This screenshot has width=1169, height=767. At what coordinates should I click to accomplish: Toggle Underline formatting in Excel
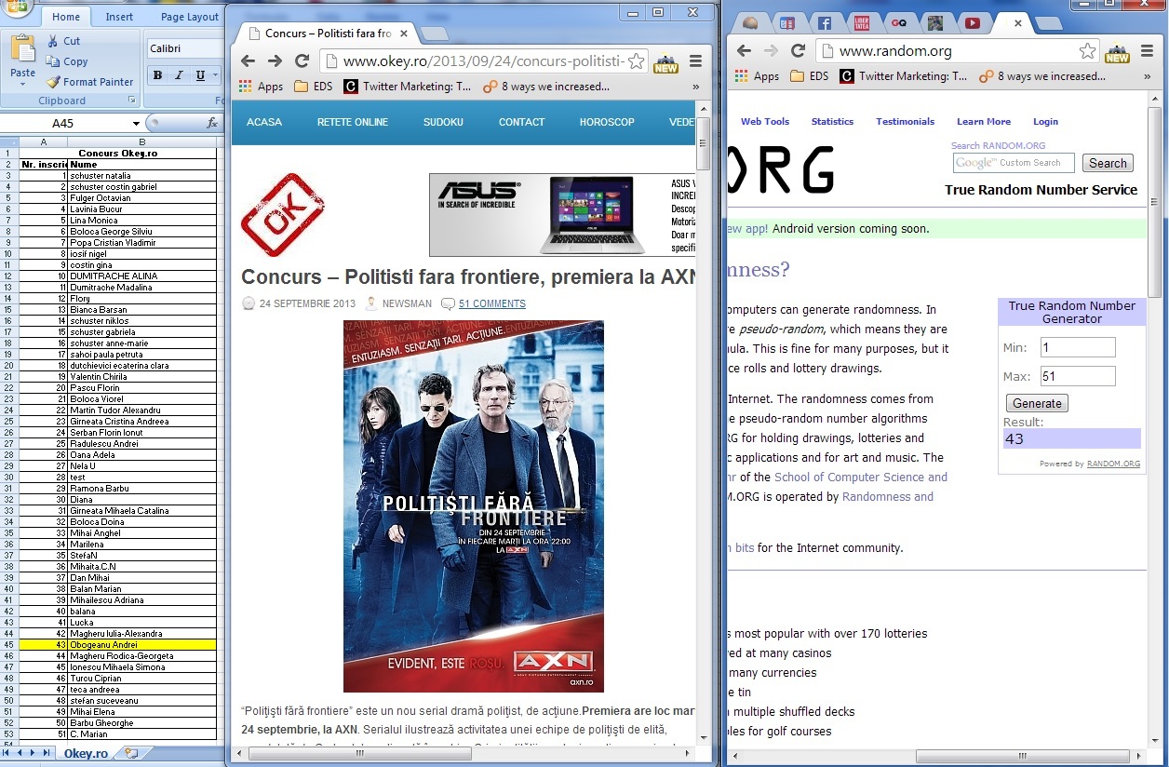200,75
